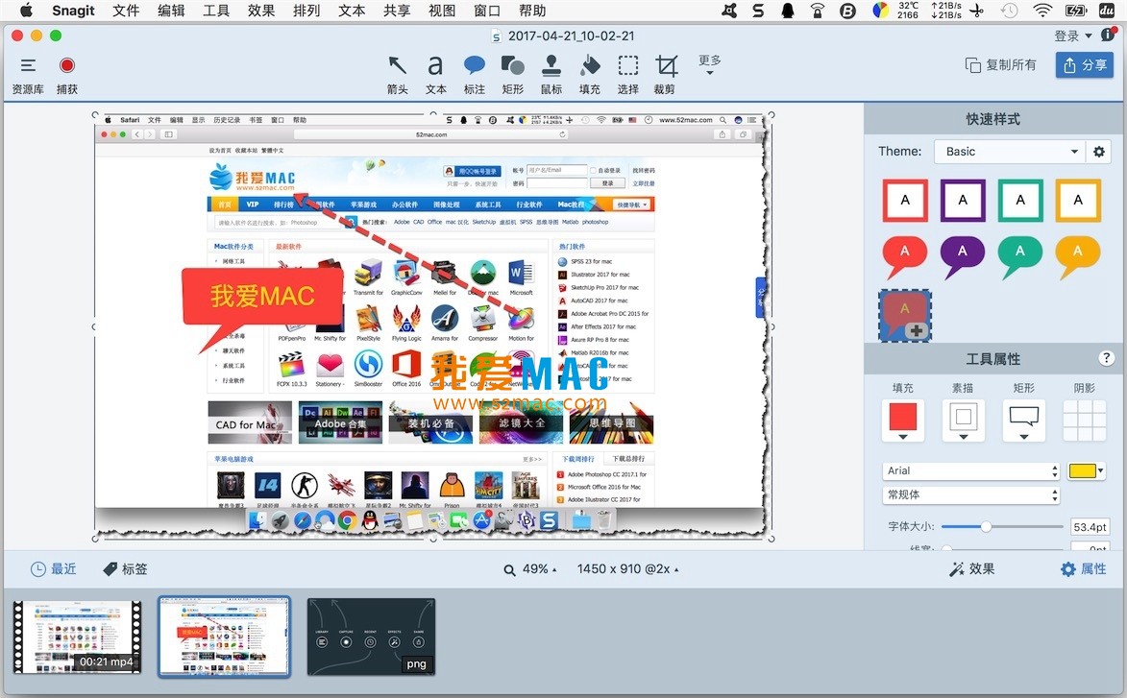Image resolution: width=1127 pixels, height=698 pixels.
Task: Apply red speech bubble style
Action: pos(904,256)
